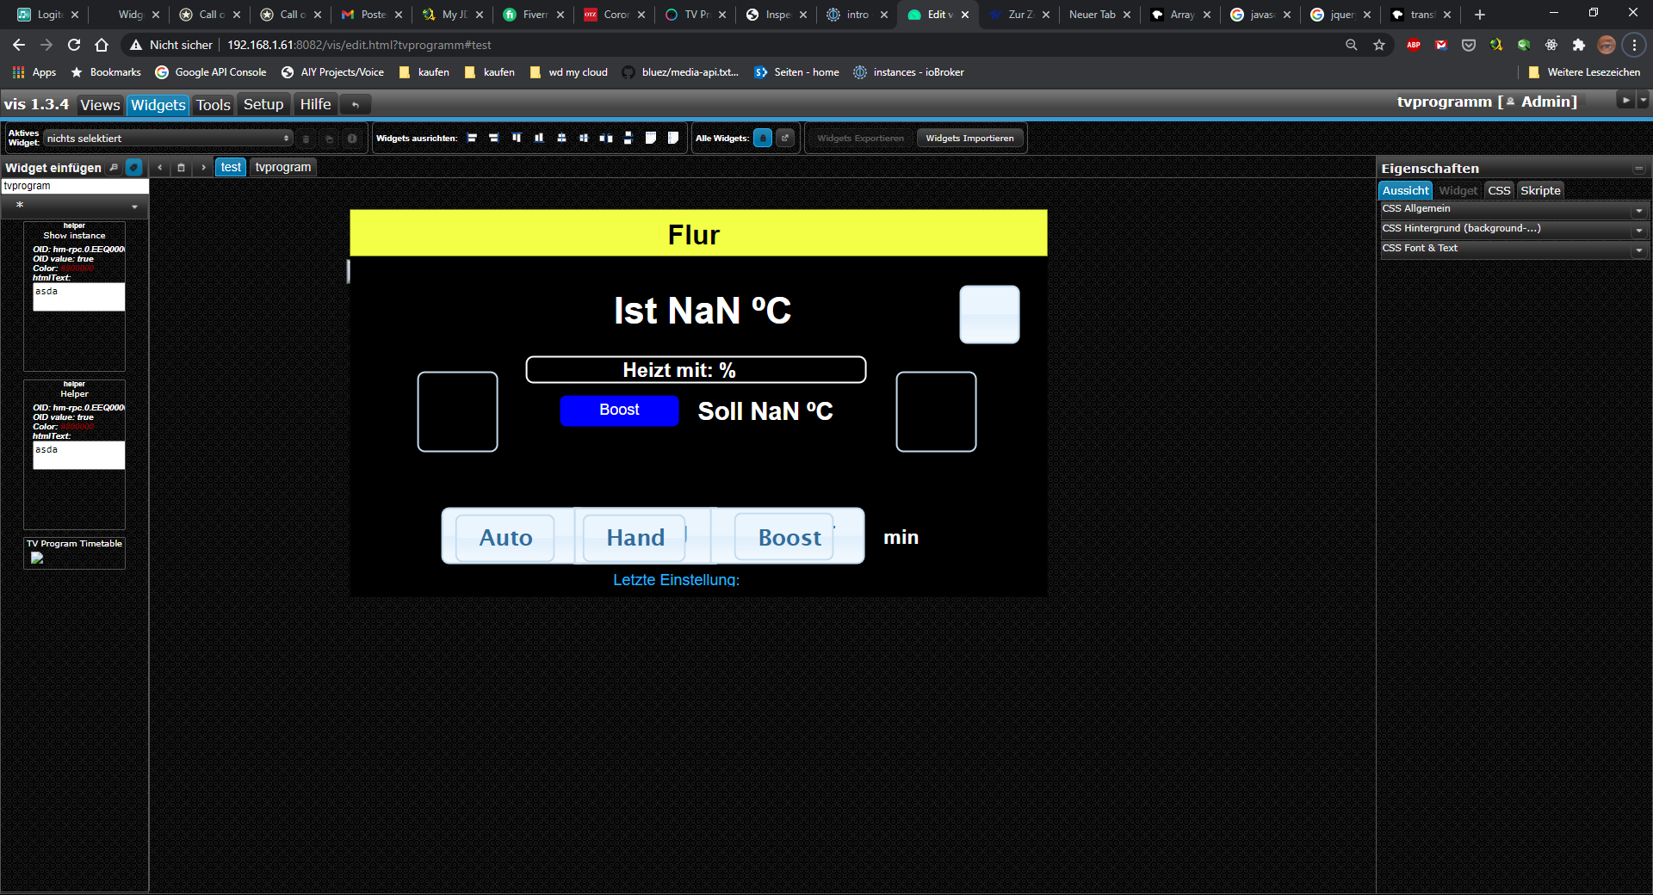
Task: Bookmark this page with the star icon
Action: [x=1379, y=45]
